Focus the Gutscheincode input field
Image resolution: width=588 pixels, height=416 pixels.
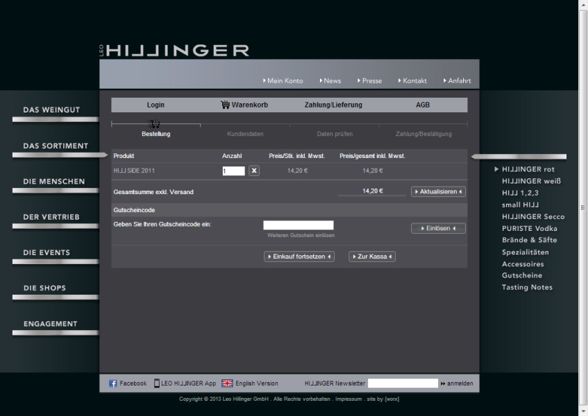pos(299,225)
